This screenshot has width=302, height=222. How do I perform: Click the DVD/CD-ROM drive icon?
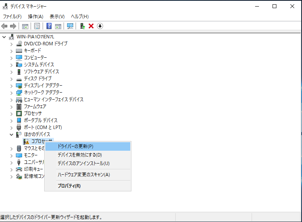19,44
